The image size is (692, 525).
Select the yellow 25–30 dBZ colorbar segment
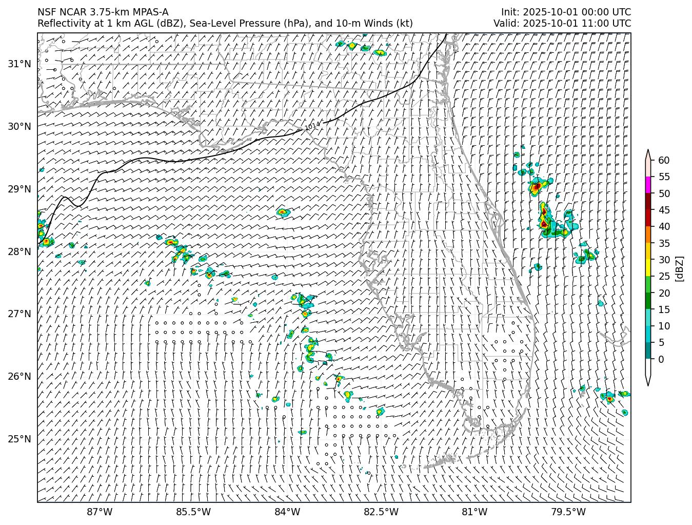pos(648,268)
